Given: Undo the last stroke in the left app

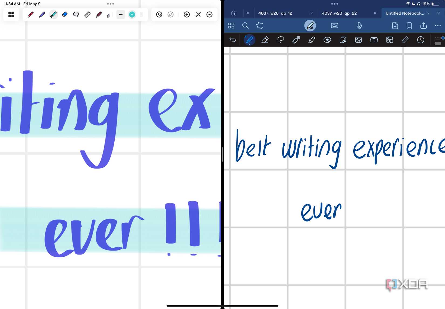Looking at the screenshot, I should pos(159,15).
